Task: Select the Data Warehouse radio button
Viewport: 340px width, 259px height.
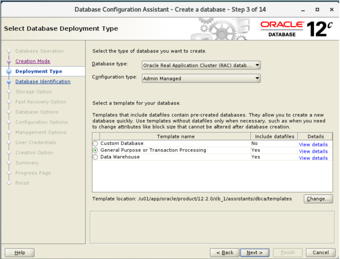Action: coord(95,157)
